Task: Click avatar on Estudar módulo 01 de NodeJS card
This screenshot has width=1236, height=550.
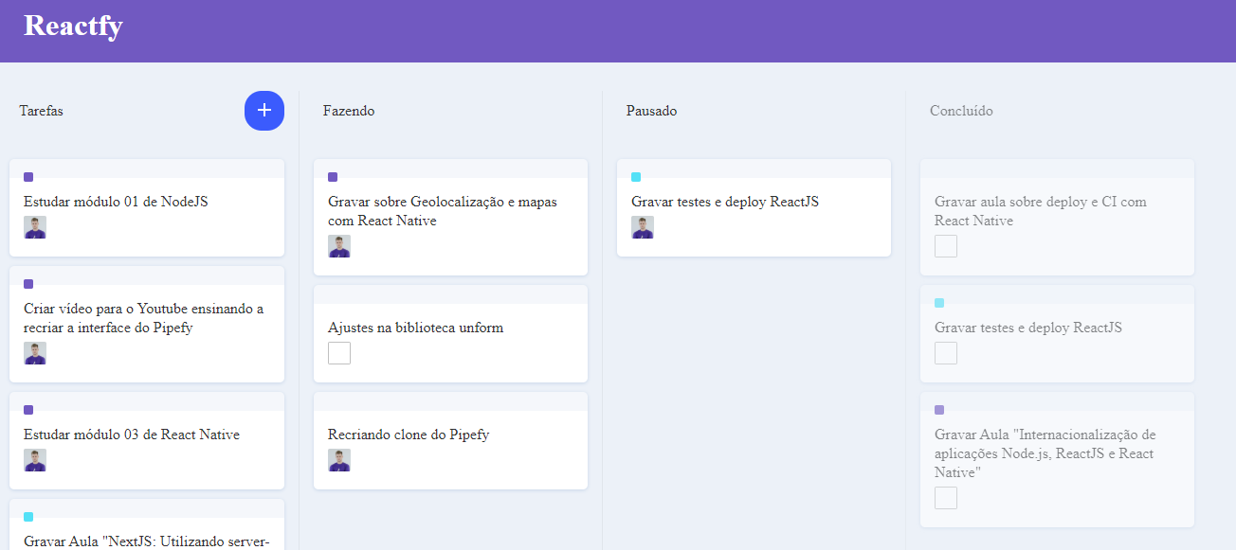Action: (35, 227)
